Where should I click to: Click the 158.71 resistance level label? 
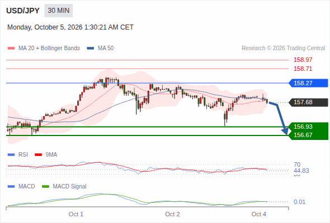[303, 69]
